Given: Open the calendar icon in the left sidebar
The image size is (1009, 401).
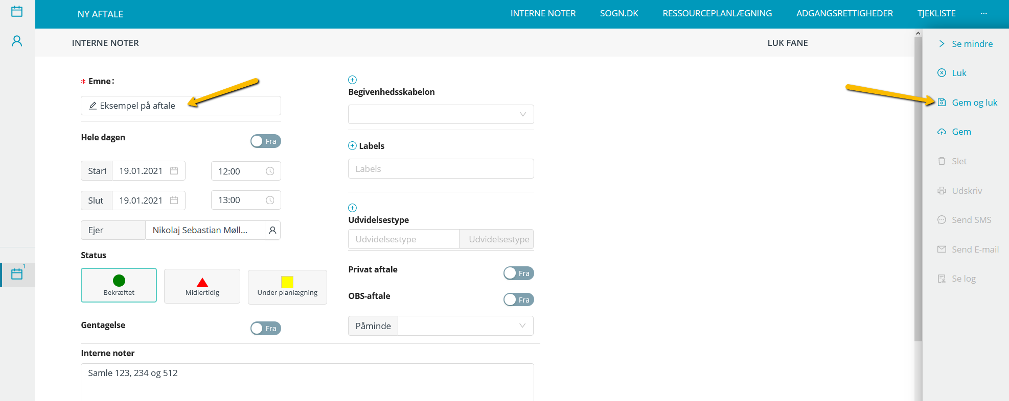Looking at the screenshot, I should coord(17,11).
